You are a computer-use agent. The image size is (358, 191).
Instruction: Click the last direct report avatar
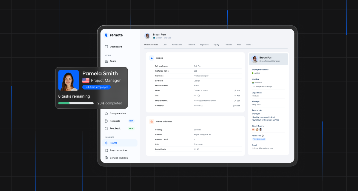tap(260, 130)
